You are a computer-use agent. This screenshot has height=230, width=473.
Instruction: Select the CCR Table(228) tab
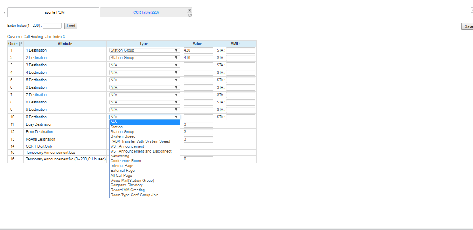pyautogui.click(x=146, y=12)
